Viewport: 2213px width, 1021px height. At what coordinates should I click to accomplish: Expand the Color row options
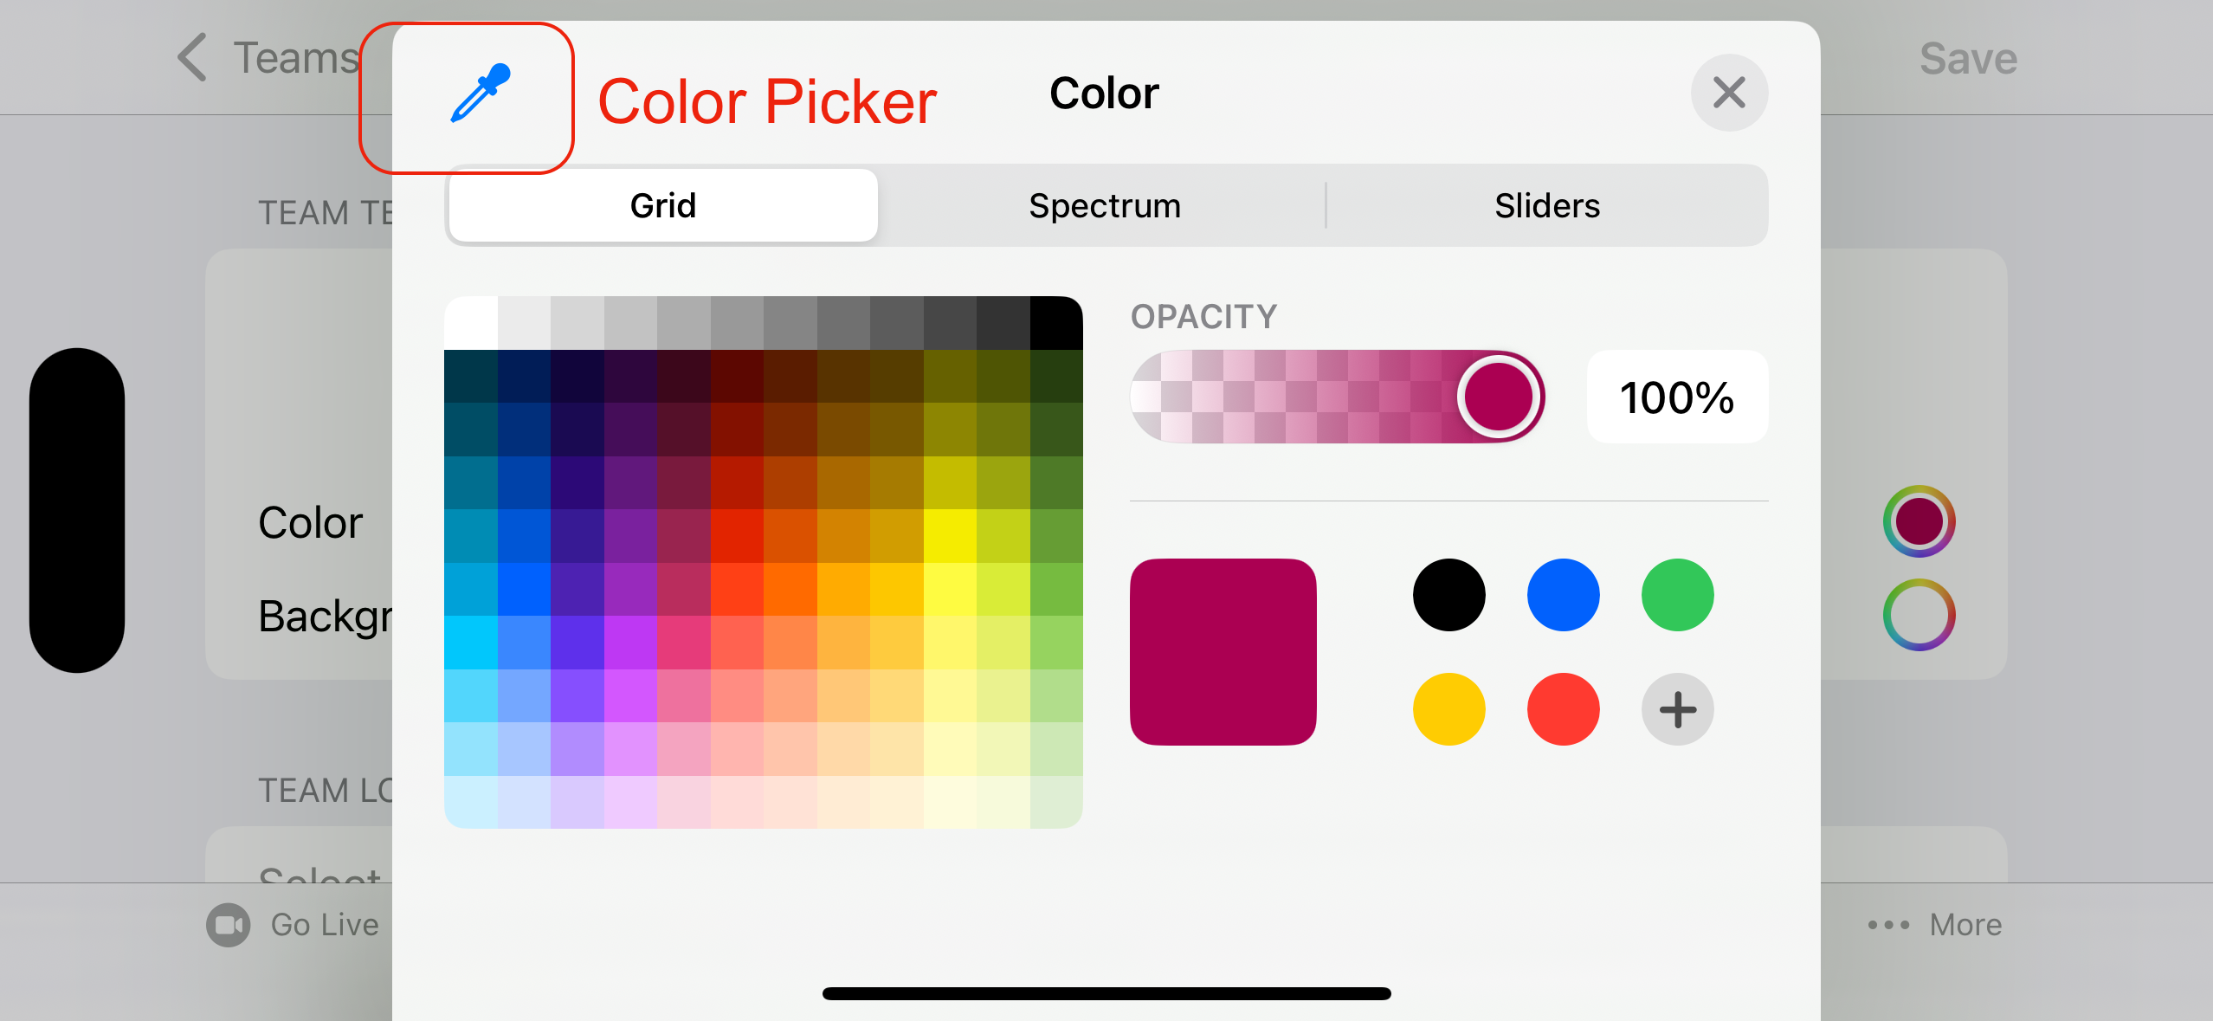[x=309, y=520]
